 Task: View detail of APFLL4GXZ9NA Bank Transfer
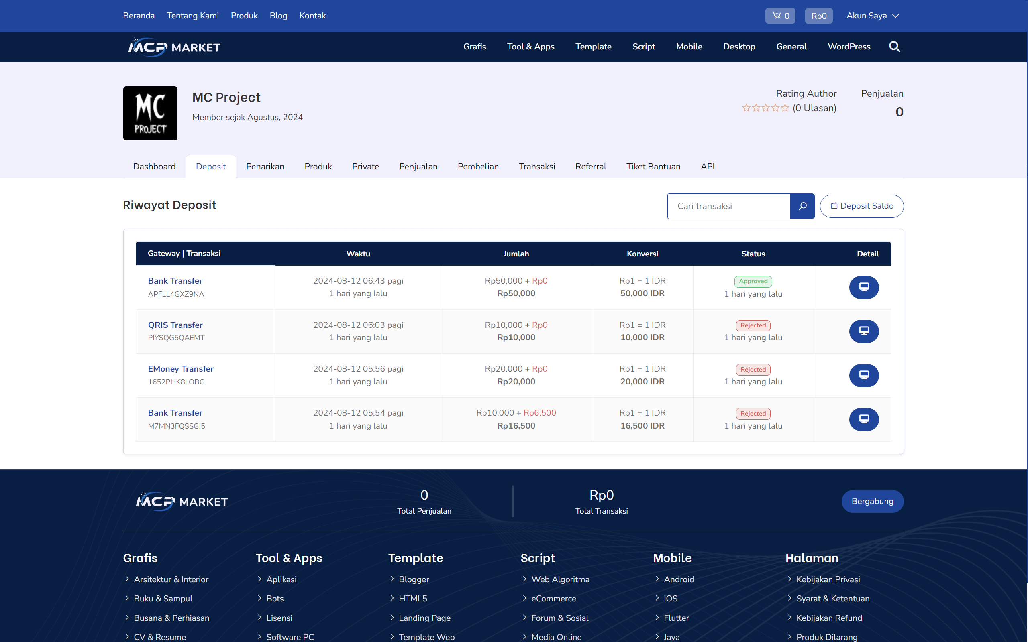click(x=864, y=287)
